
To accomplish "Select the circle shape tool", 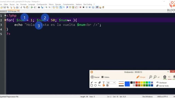I will tap(95, 85).
